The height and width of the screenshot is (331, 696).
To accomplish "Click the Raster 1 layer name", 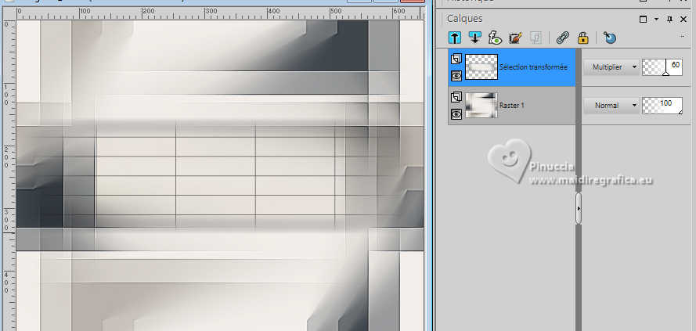I will click(512, 106).
